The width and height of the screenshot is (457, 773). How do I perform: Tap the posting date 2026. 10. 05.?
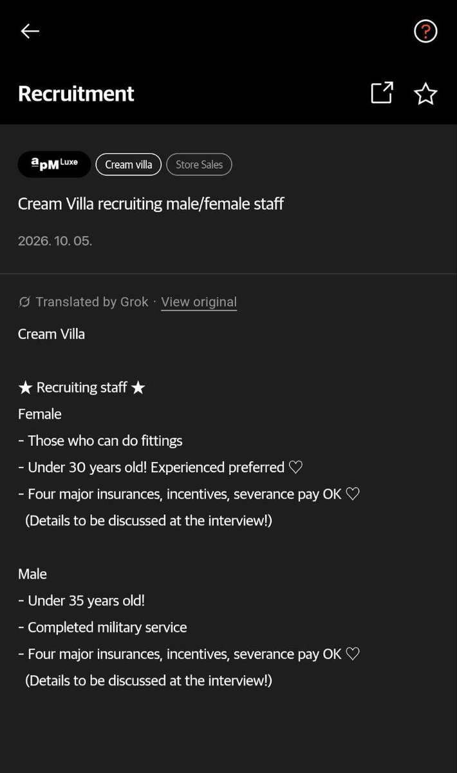(x=55, y=242)
